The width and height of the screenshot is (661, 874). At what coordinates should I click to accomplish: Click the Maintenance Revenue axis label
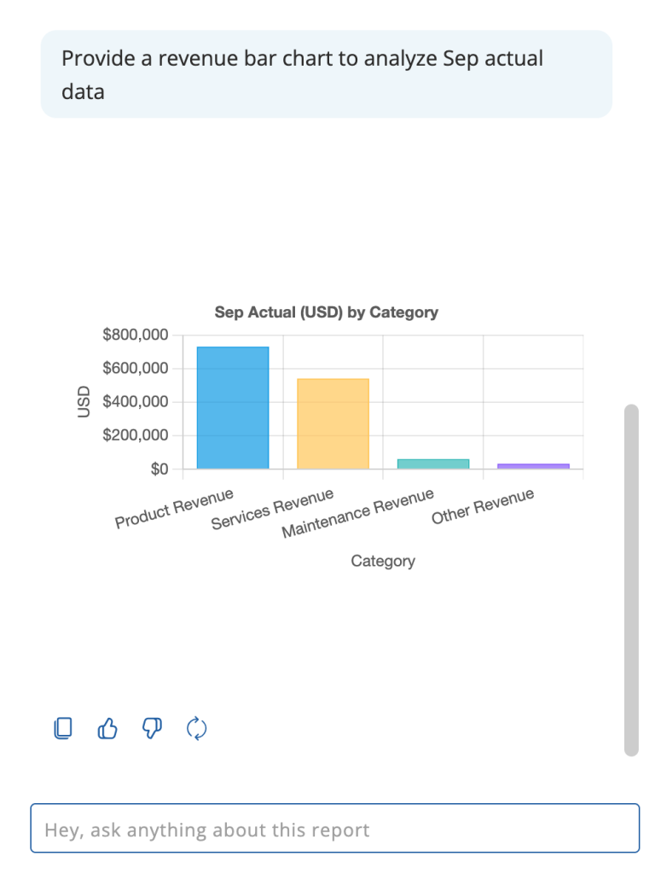[x=358, y=513]
